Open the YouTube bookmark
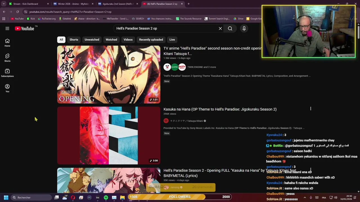 click(17, 19)
